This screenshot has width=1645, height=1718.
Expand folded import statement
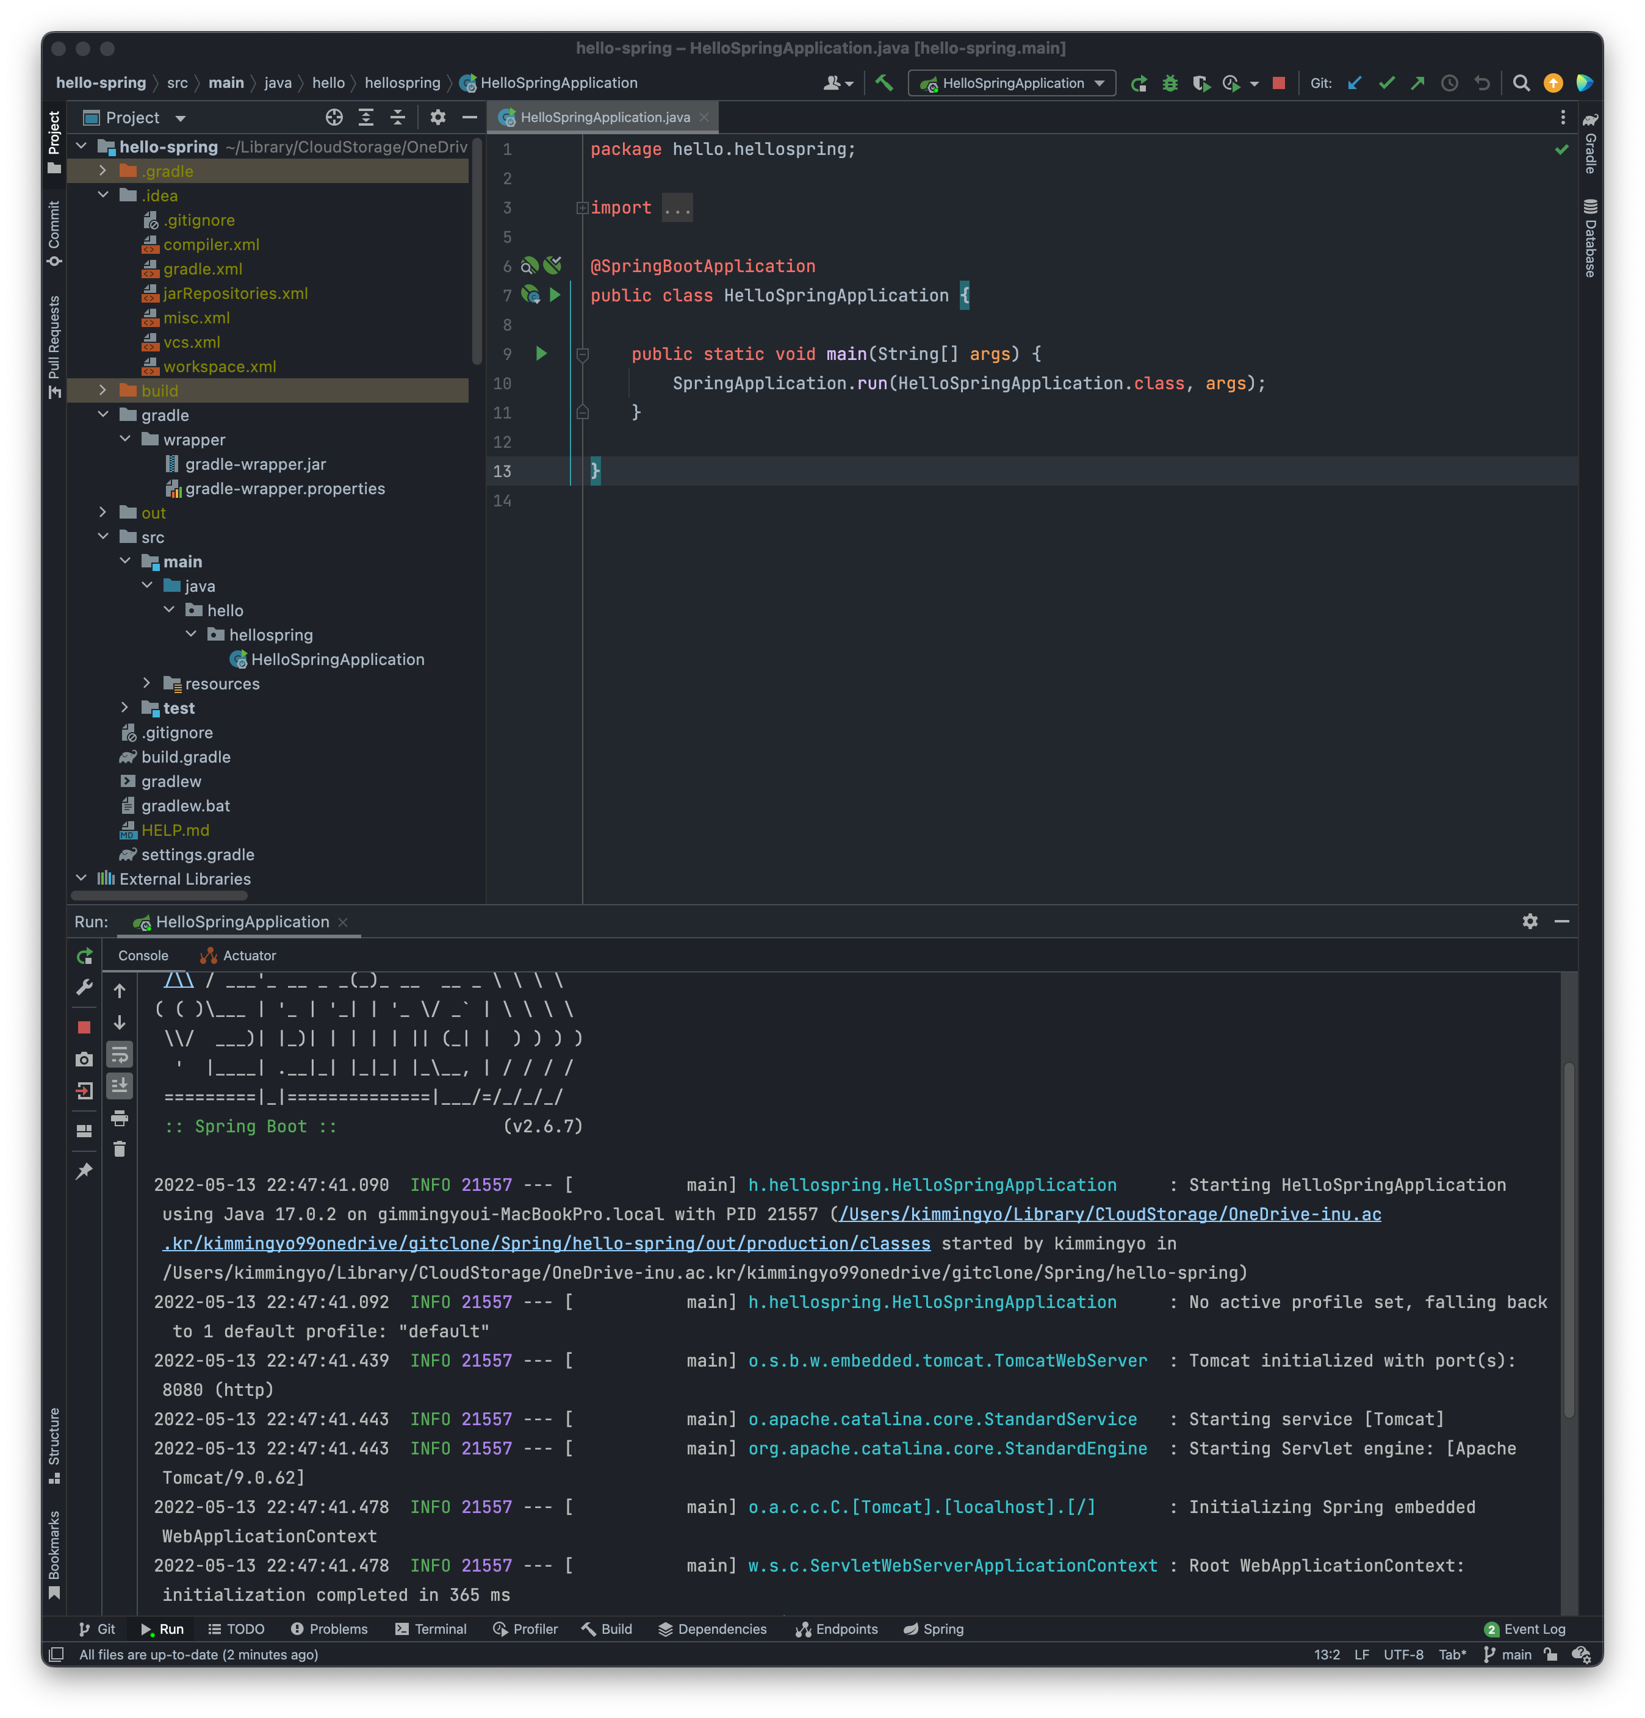tap(582, 208)
